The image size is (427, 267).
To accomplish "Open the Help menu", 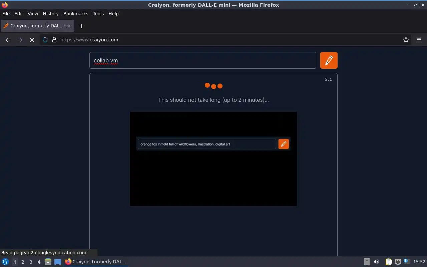I will click(x=113, y=14).
